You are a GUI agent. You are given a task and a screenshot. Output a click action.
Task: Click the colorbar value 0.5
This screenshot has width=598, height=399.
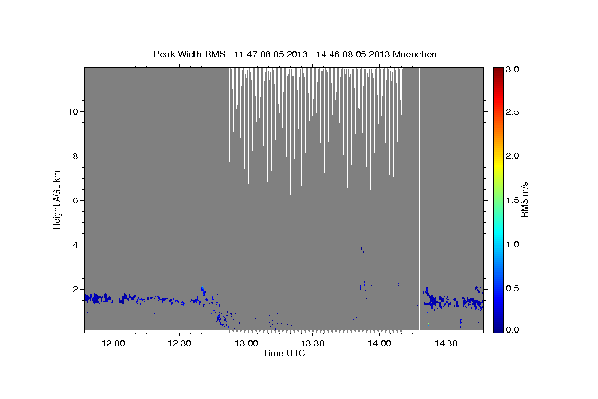[x=513, y=288]
